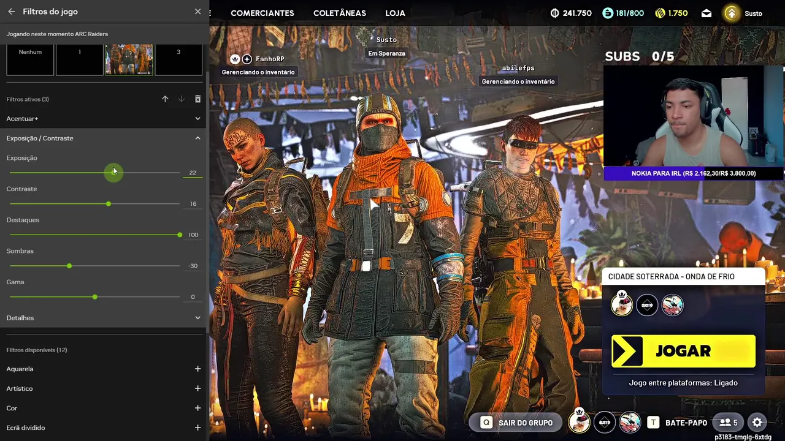Open BATE-PAPO chat
The image size is (785, 441).
(686, 423)
